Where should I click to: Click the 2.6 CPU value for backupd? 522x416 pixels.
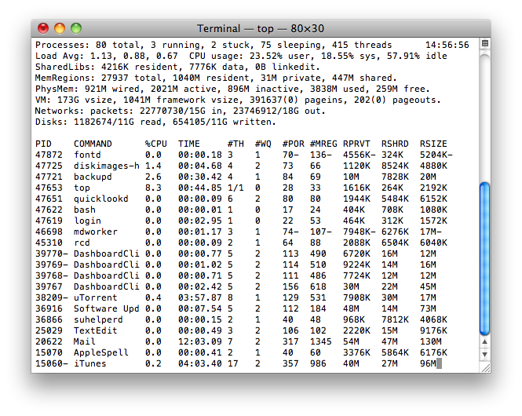point(153,177)
